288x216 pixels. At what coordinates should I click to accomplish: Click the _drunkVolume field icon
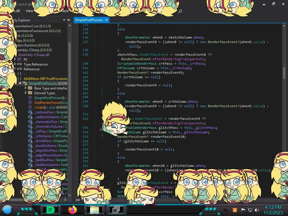pos(30,145)
